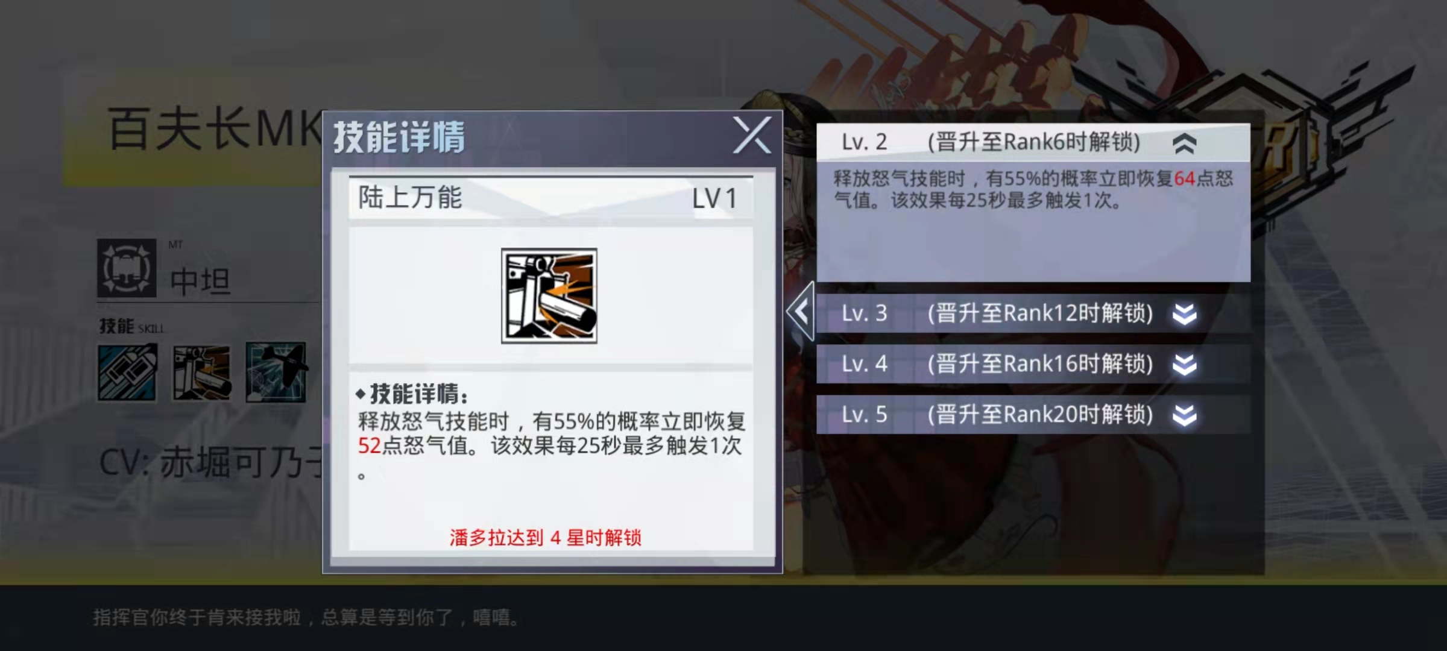Select the Lv. 3 Rank12 unlock row
Image resolution: width=1447 pixels, height=651 pixels.
coord(1033,313)
